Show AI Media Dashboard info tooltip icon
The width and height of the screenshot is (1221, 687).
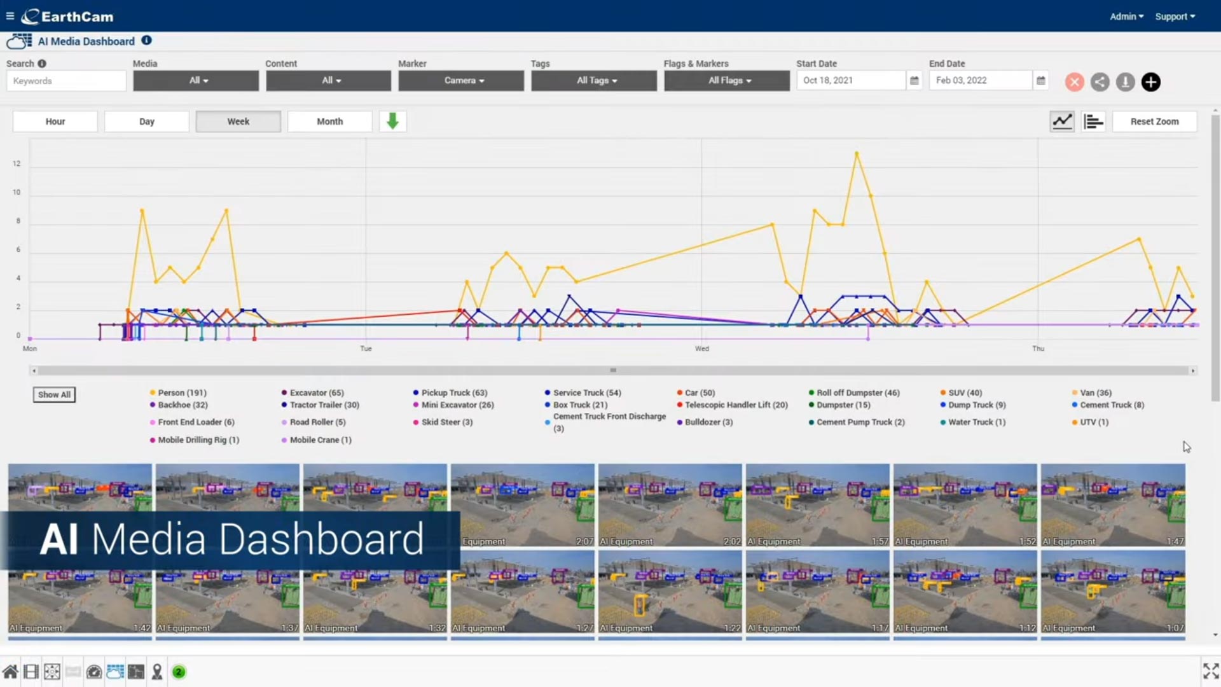pyautogui.click(x=146, y=41)
